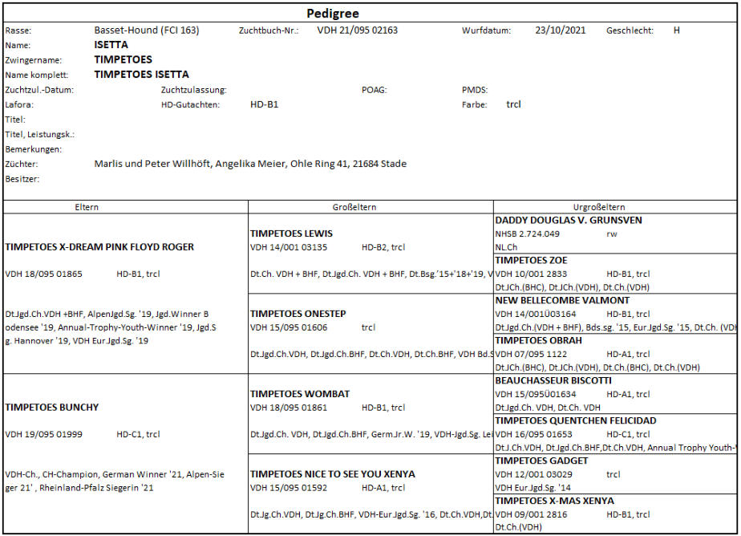Click the full name TIMPETOES ISETTA
The image size is (741, 536).
(141, 75)
